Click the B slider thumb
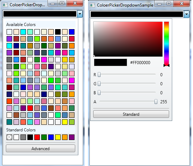193x166 pixels. point(99,93)
